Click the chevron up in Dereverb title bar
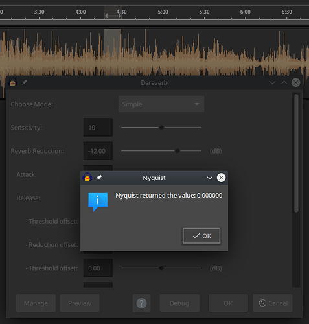The width and height of the screenshot is (309, 324). 284,82
